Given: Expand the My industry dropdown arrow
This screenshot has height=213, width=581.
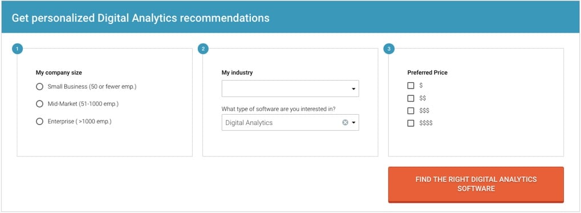Looking at the screenshot, I should click(x=354, y=89).
